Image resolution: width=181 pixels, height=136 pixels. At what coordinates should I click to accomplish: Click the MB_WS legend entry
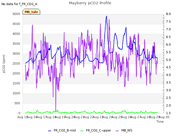pos(124,130)
